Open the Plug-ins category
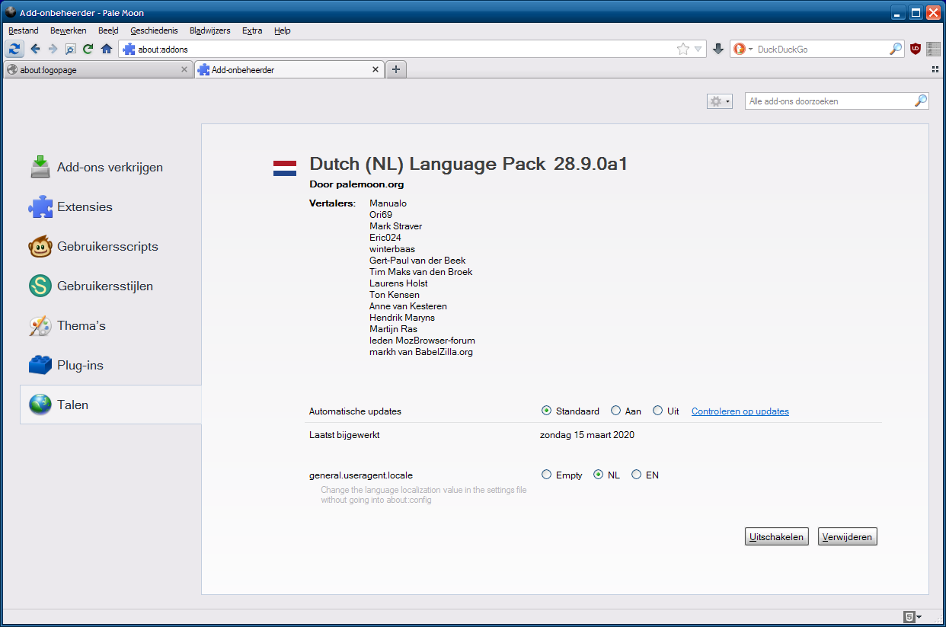The image size is (946, 627). click(x=110, y=365)
